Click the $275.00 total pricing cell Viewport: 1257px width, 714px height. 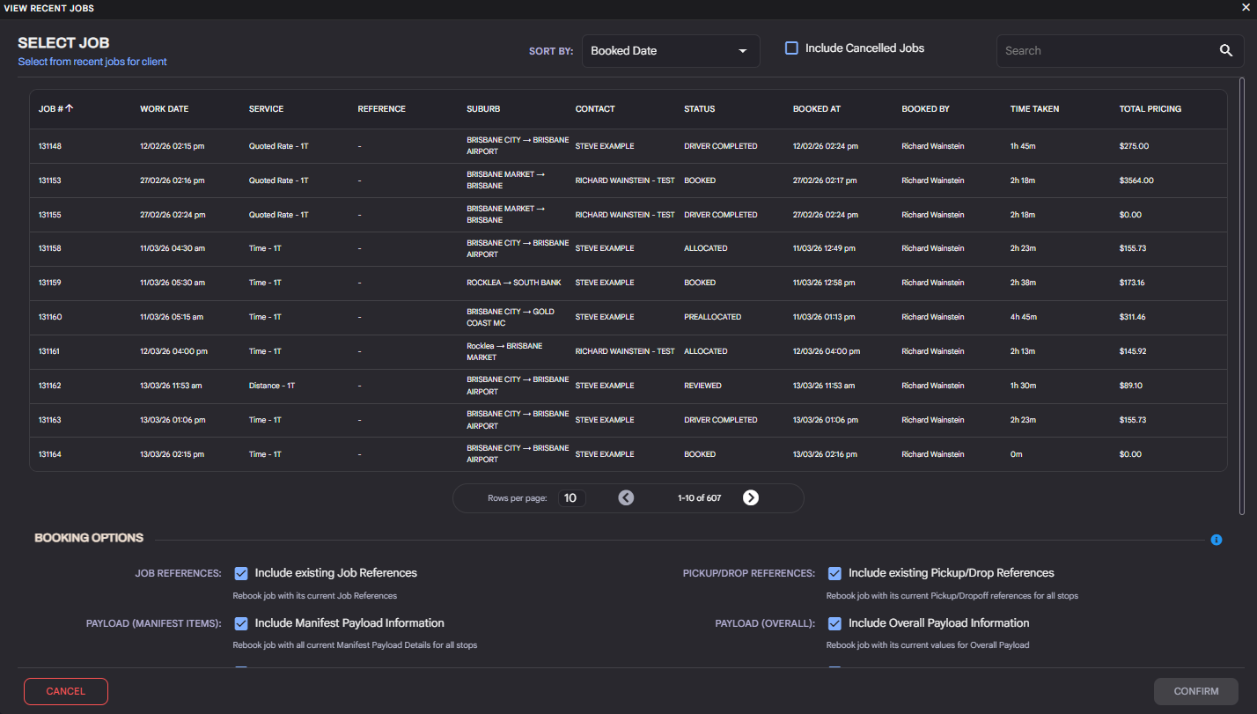1134,146
